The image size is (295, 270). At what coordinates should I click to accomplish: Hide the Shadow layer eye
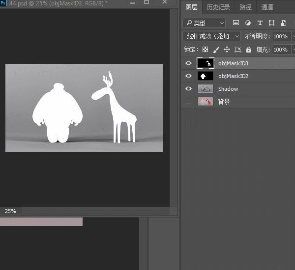point(188,88)
